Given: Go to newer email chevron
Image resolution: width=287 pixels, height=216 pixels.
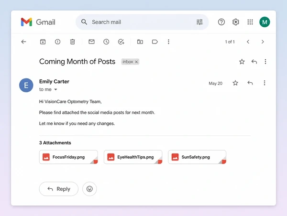Looking at the screenshot, I should tap(248, 42).
